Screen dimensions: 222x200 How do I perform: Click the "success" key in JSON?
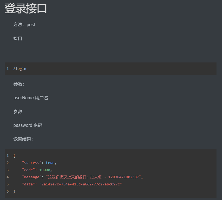32,163
